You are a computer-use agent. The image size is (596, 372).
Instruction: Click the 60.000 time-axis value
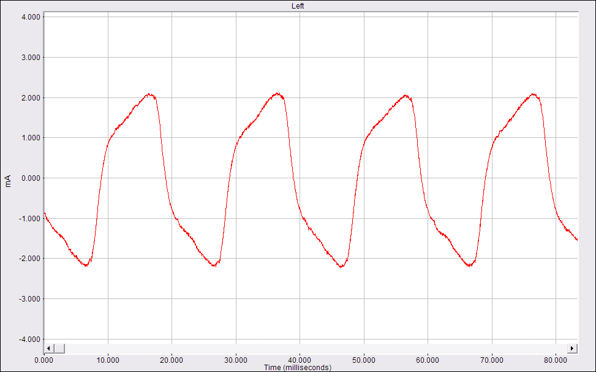coord(428,360)
